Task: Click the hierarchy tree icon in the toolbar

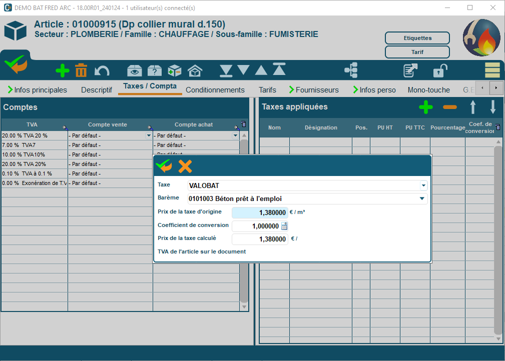Action: tap(351, 70)
